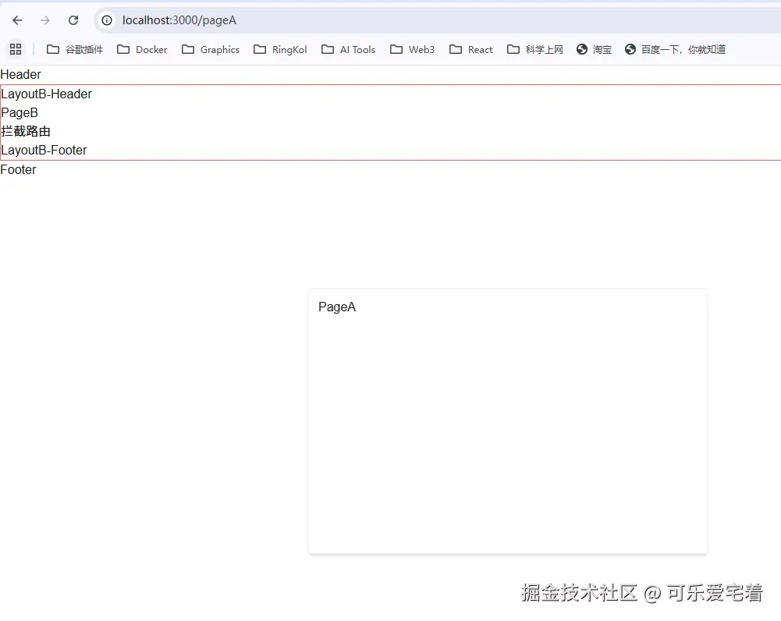Screen dimensions: 781x621
Task: Open the 谷歌插件 bookmarks folder
Action: click(x=75, y=48)
